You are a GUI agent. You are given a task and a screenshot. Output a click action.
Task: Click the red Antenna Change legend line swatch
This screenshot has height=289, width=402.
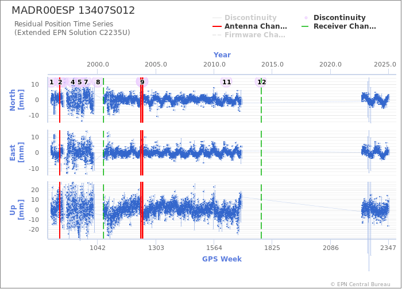click(x=217, y=26)
